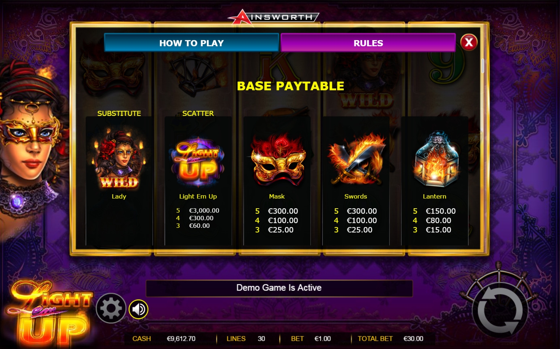Mute the game sound speaker
The image size is (560, 349).
pos(138,309)
